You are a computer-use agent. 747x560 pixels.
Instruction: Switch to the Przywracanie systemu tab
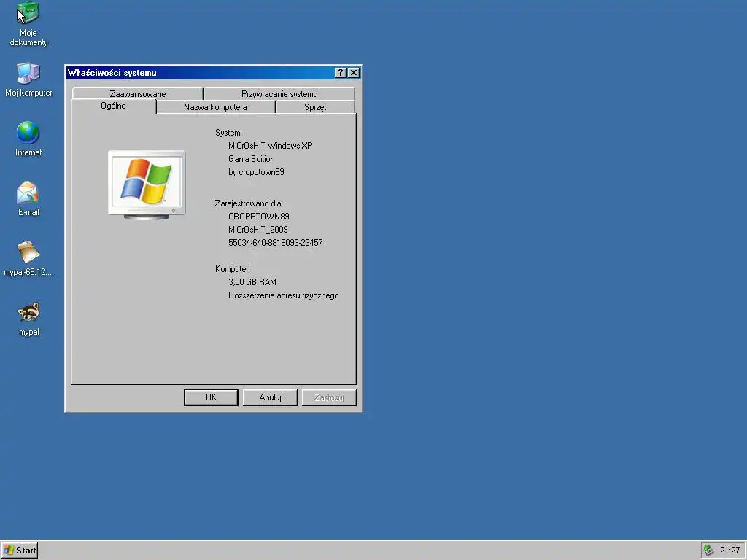[x=279, y=94]
